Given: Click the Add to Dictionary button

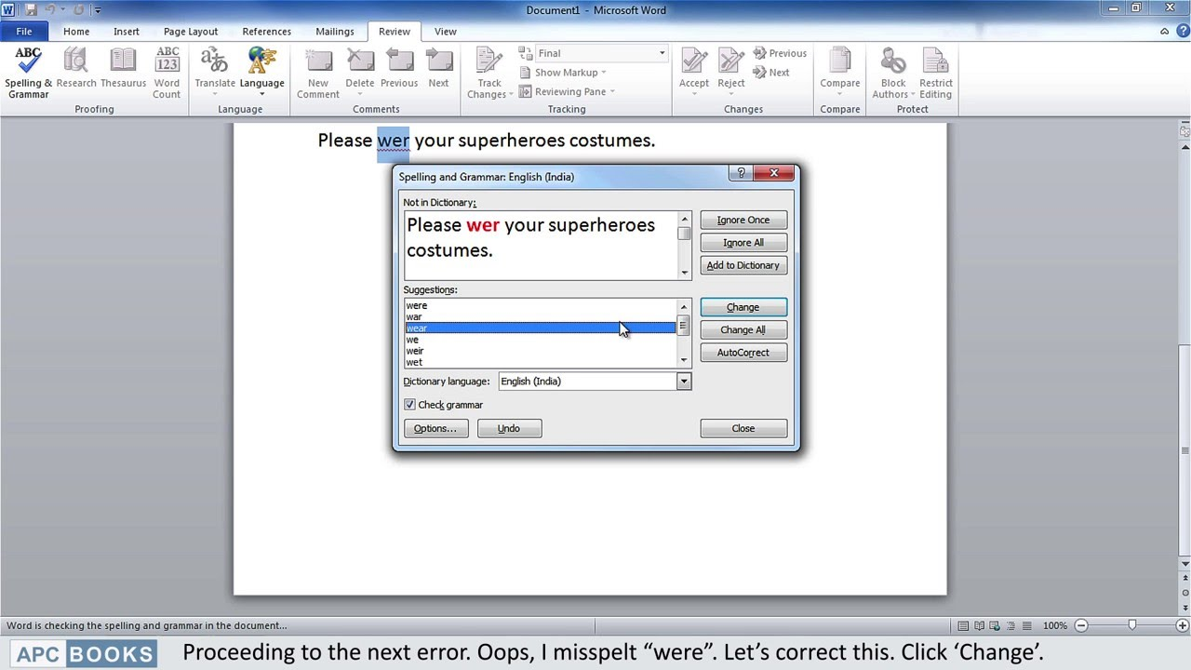Looking at the screenshot, I should click(x=743, y=265).
